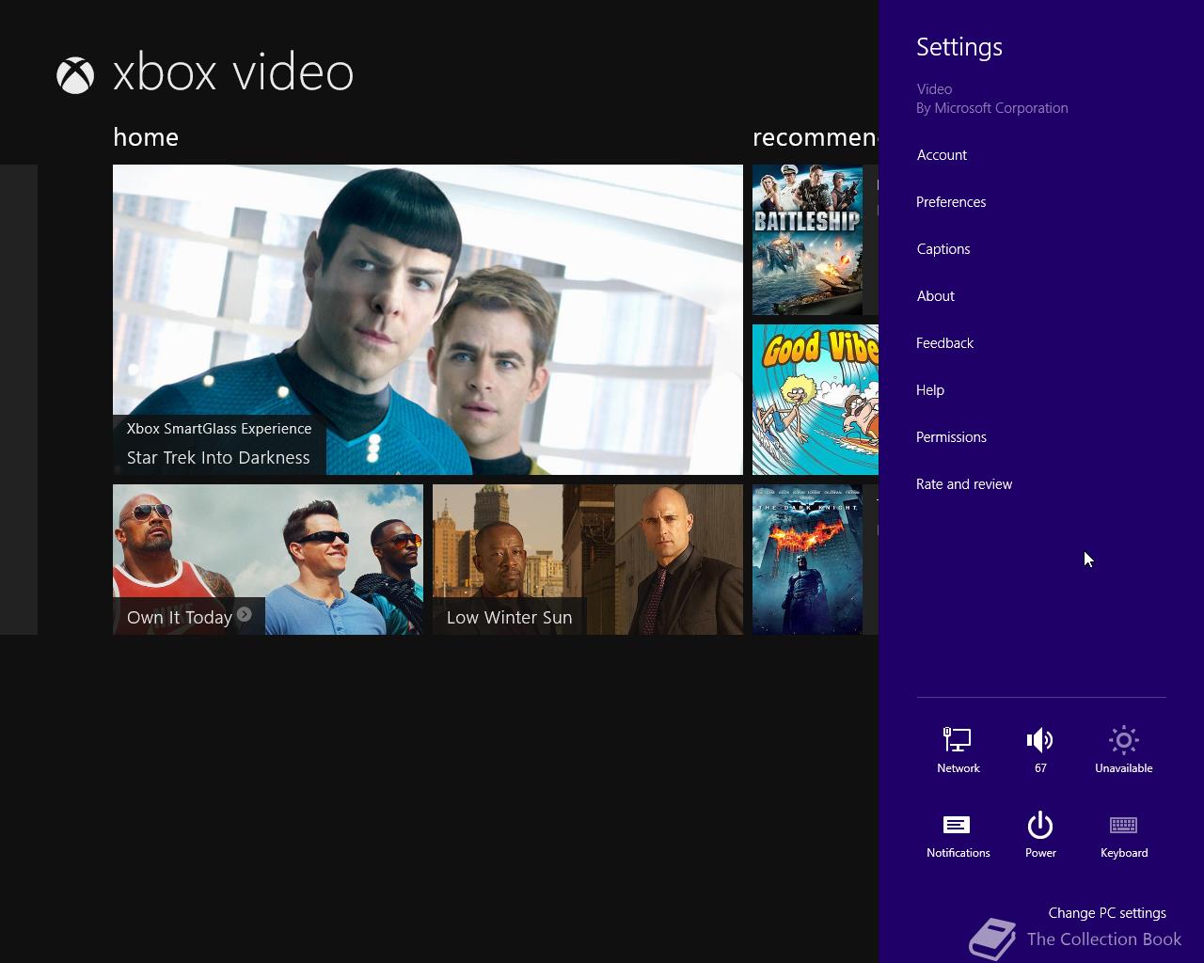Open the Notifications icon

click(x=957, y=825)
